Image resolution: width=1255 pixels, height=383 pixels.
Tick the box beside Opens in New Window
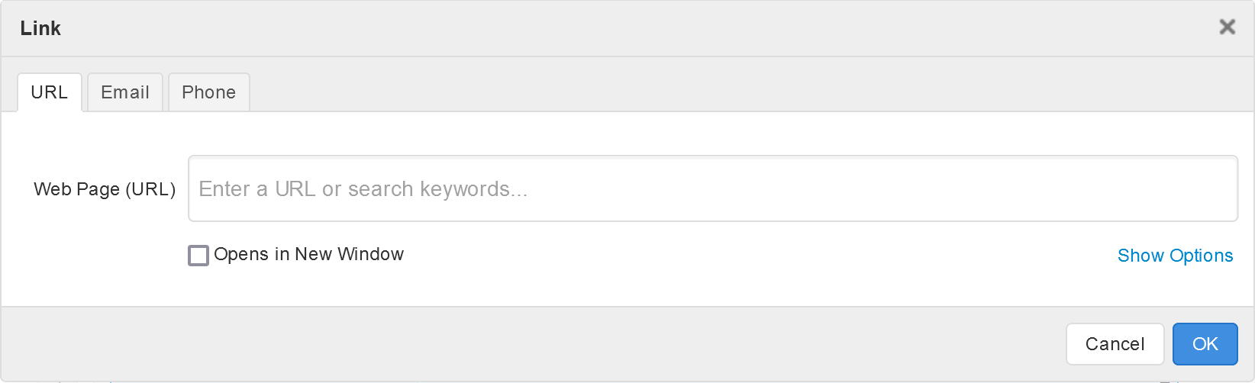tap(198, 255)
